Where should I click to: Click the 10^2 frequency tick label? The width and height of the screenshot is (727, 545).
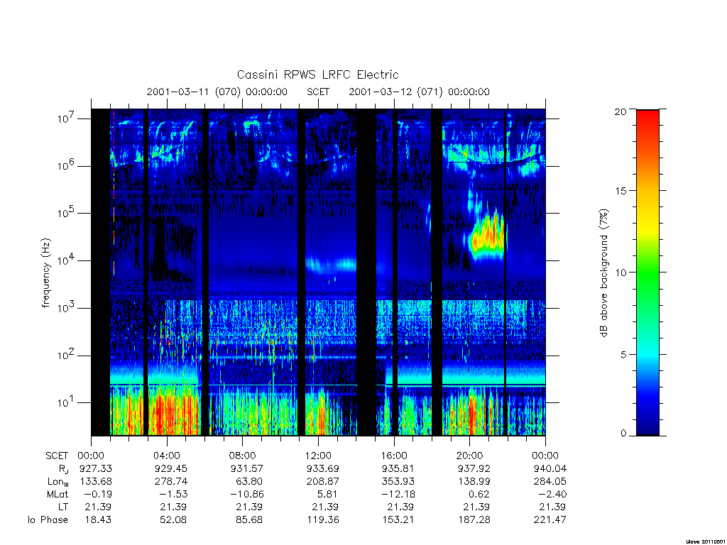66,355
